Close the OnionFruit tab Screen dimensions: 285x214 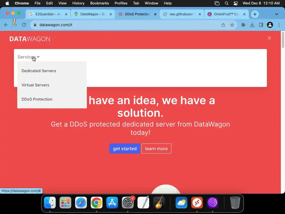244,14
